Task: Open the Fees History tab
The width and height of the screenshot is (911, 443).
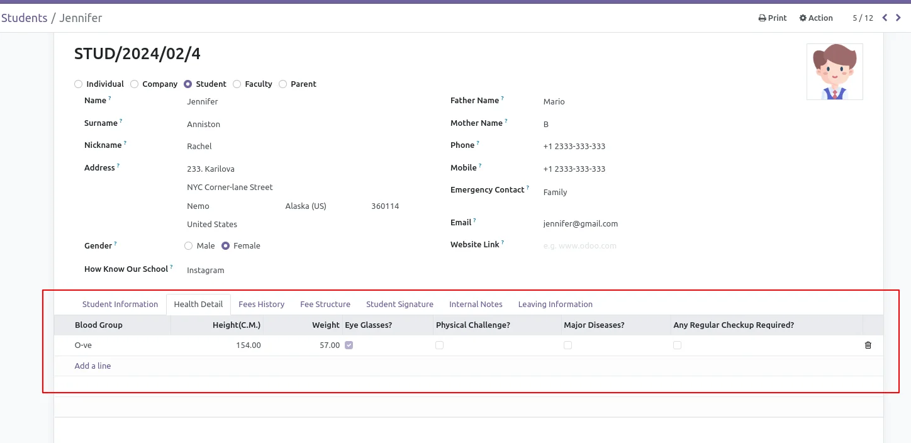Action: point(261,304)
